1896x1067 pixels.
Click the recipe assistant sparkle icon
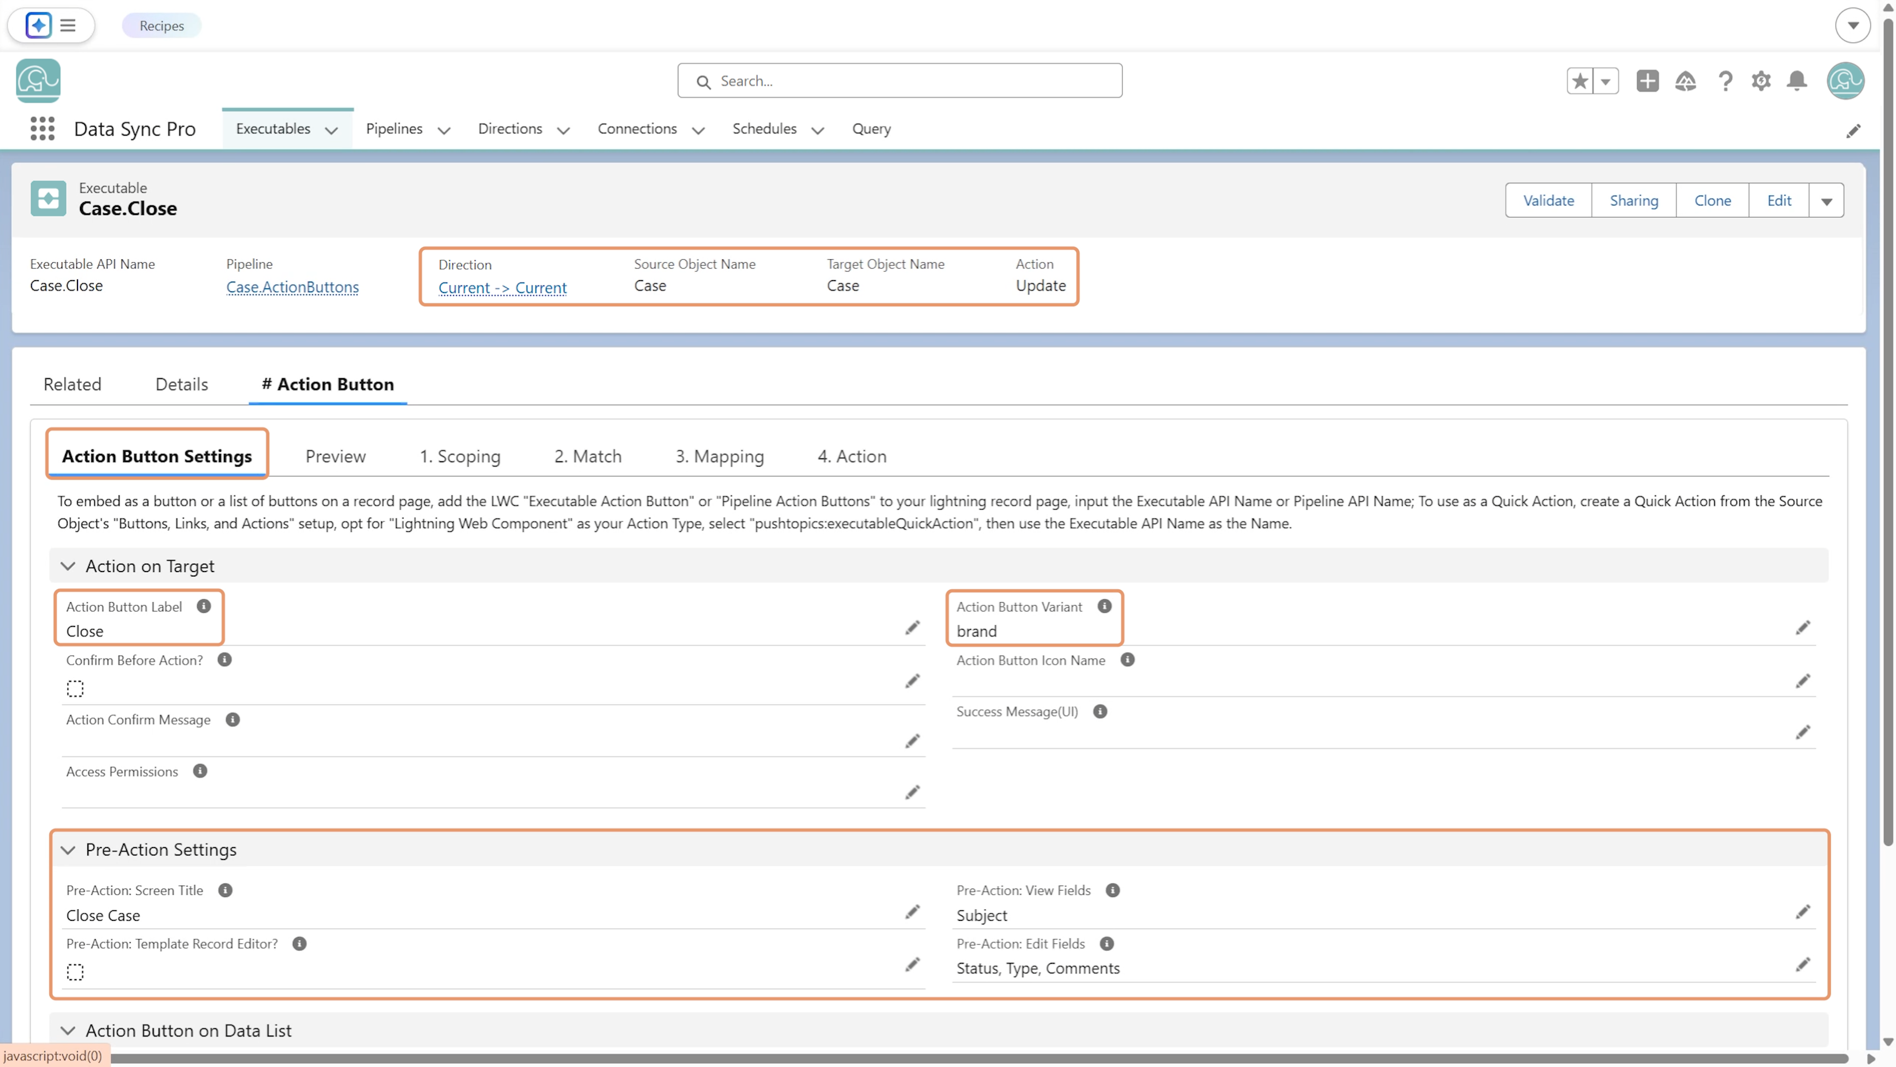[39, 25]
